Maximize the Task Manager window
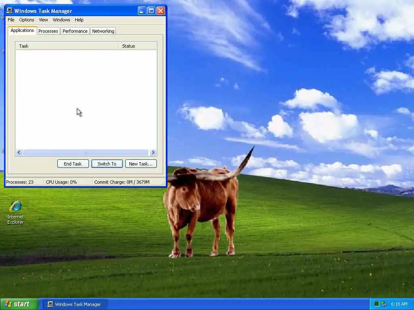This screenshot has width=414, height=310. (151, 11)
